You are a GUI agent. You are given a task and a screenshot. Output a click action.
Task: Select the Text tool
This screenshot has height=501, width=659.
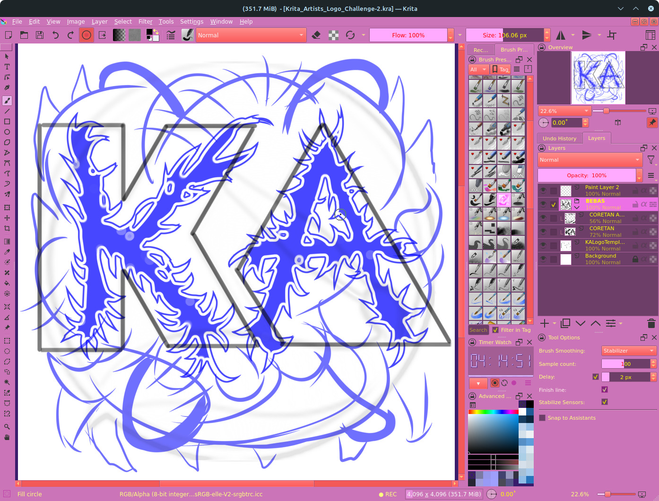pos(7,67)
